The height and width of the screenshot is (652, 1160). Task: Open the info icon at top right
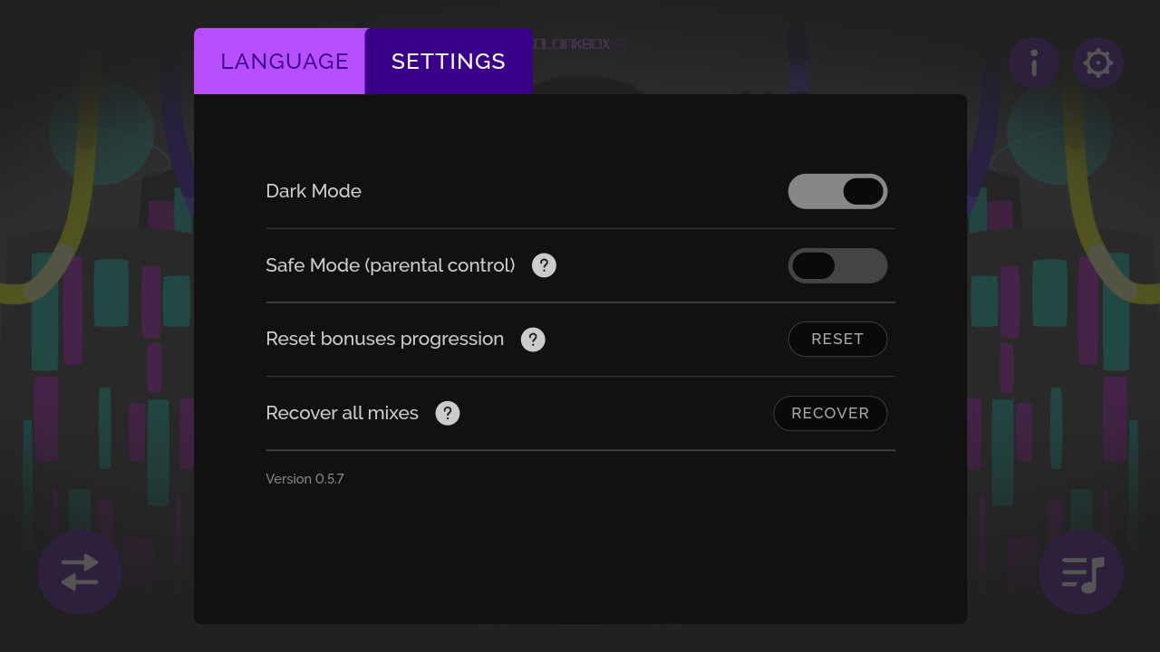coord(1034,62)
